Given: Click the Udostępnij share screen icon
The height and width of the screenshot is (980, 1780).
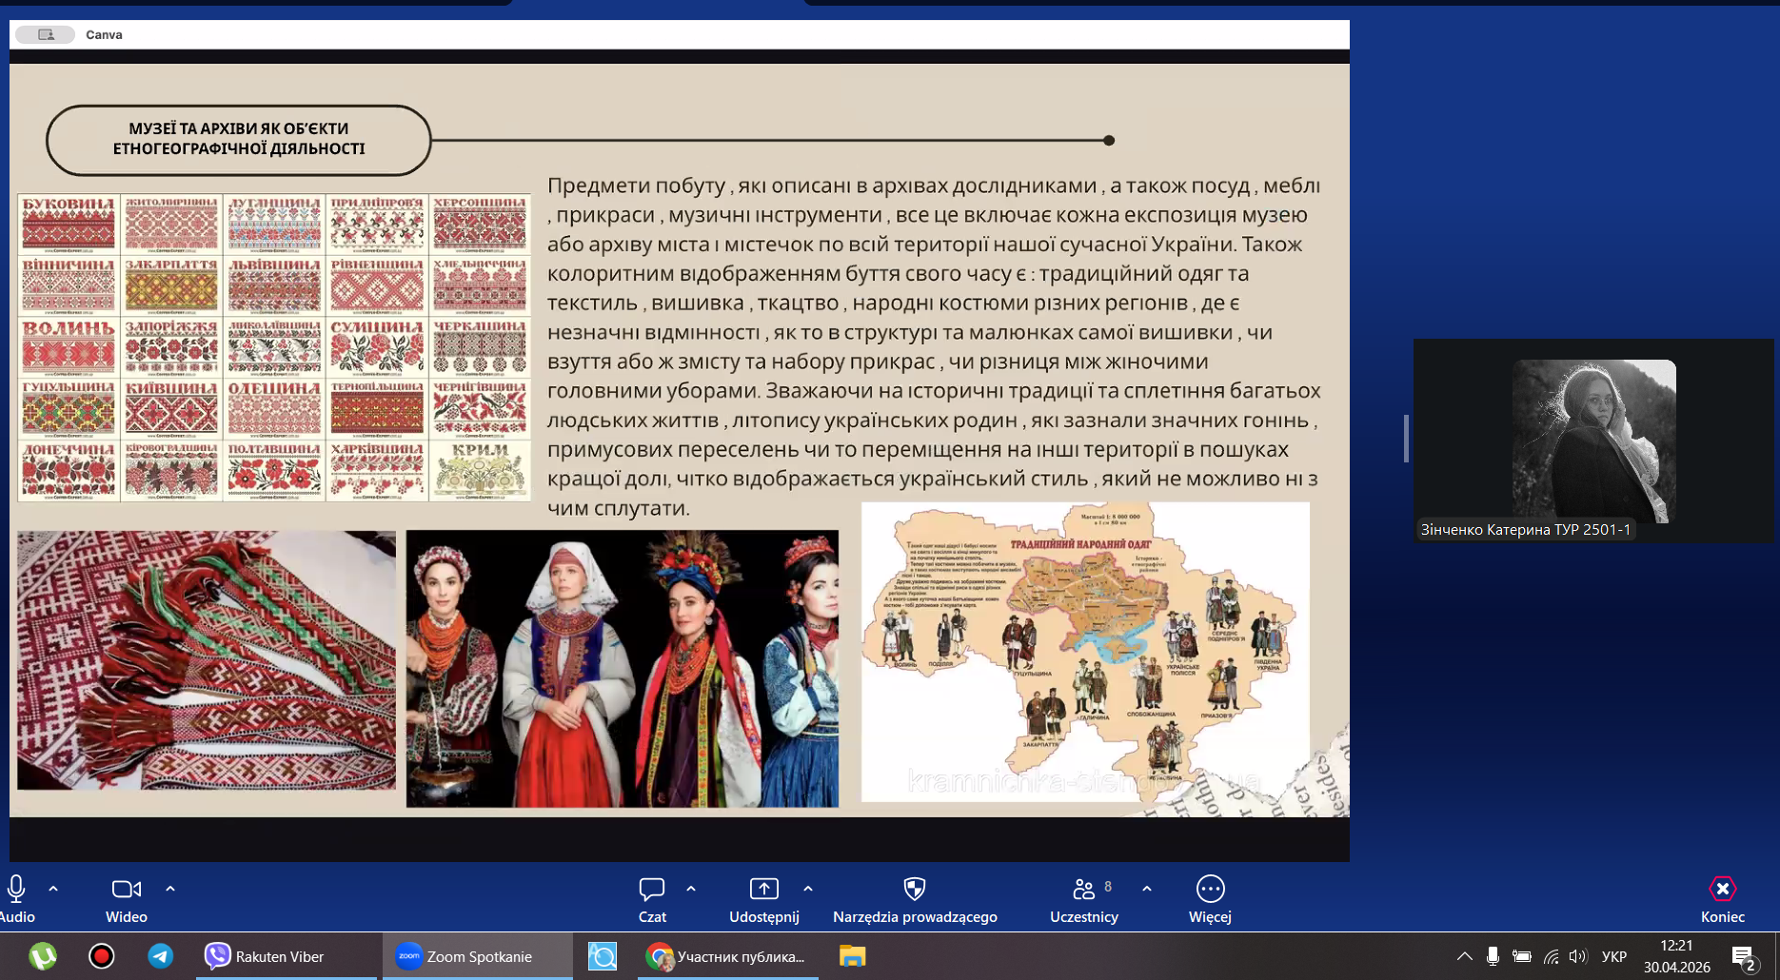Looking at the screenshot, I should 764,889.
